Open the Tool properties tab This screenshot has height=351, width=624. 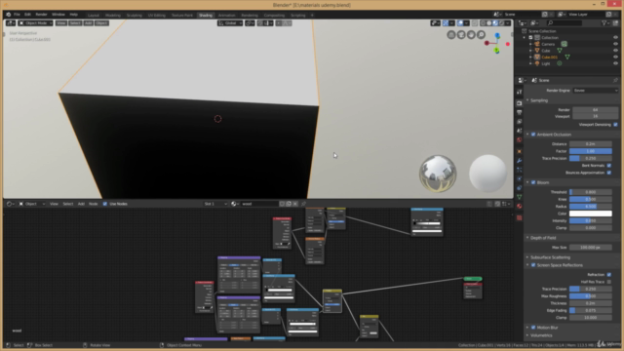click(x=520, y=92)
